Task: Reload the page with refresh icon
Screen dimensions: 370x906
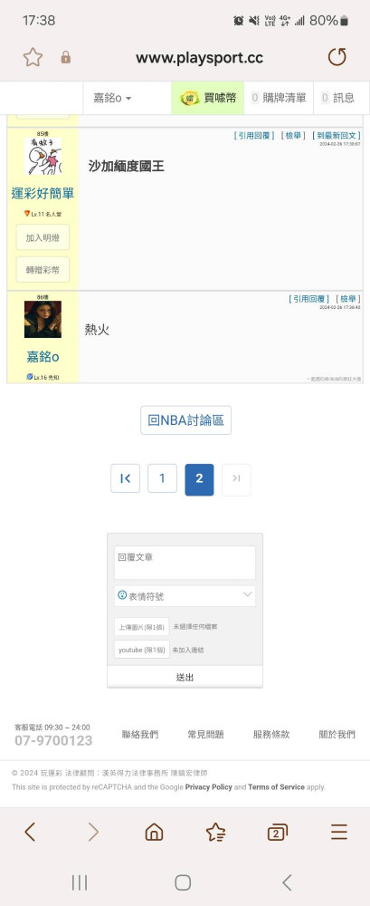Action: click(337, 57)
